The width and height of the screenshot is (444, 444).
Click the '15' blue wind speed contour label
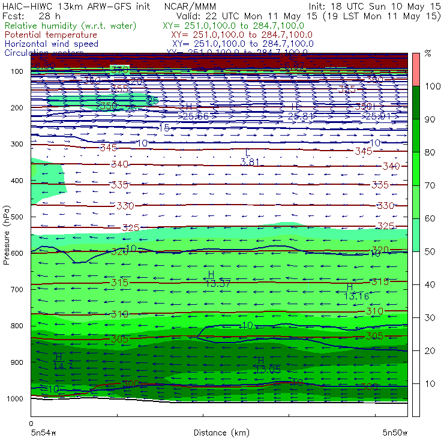pyautogui.click(x=164, y=128)
